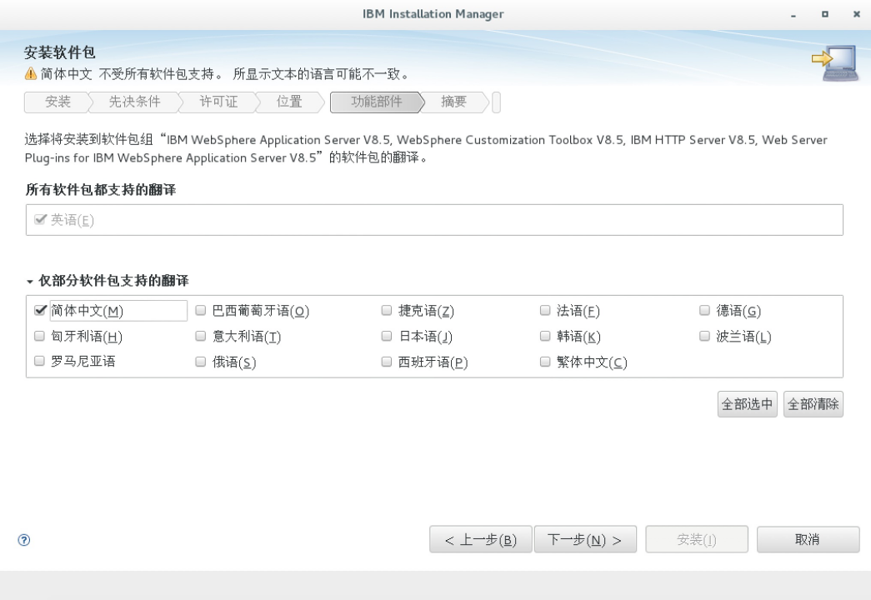Select the 功能部件 step
871x600 pixels.
pos(377,102)
